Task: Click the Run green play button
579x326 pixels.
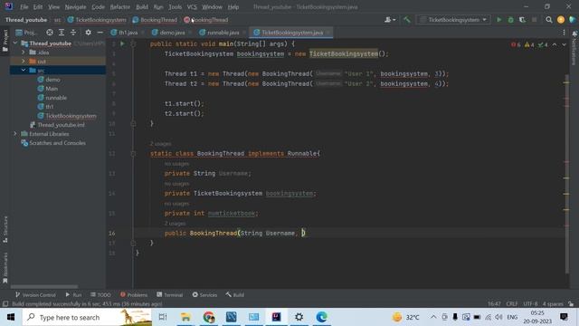Action: [x=498, y=20]
